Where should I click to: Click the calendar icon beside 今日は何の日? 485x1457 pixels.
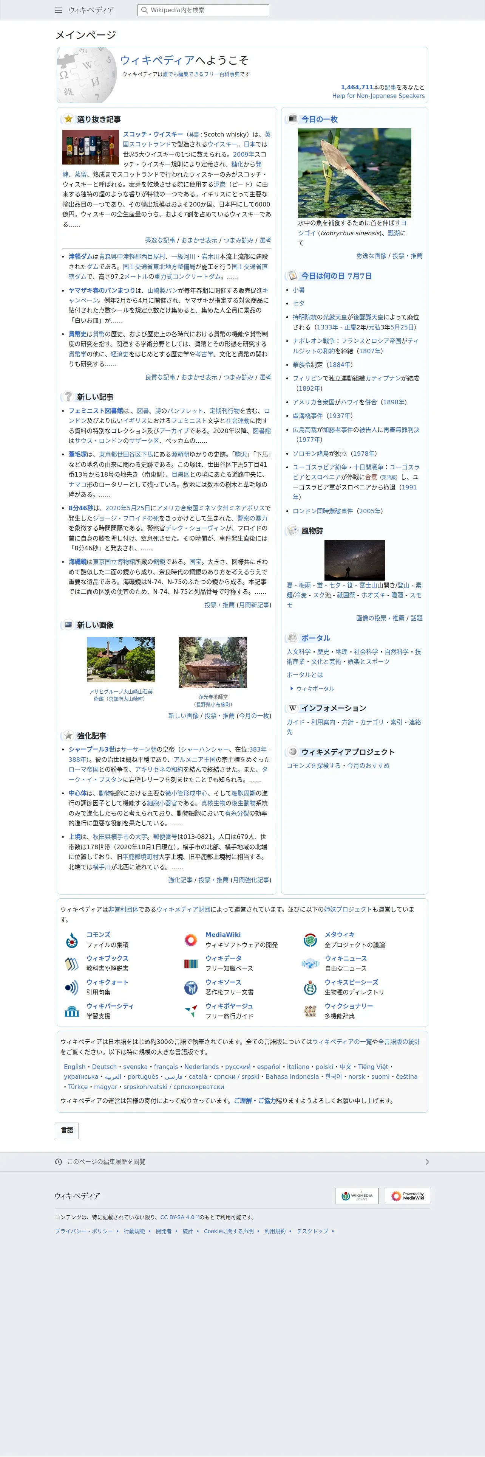(x=292, y=275)
